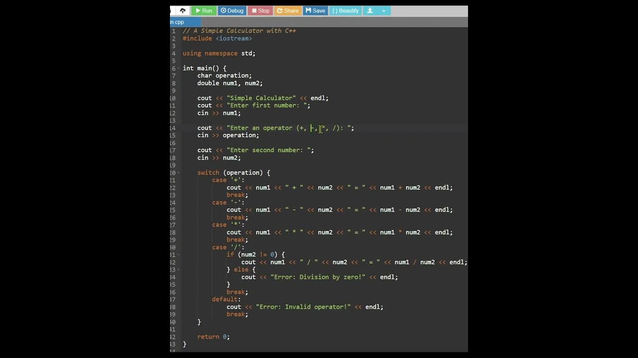Click "Enter first number: " line
The width and height of the screenshot is (638, 358).
tap(254, 105)
